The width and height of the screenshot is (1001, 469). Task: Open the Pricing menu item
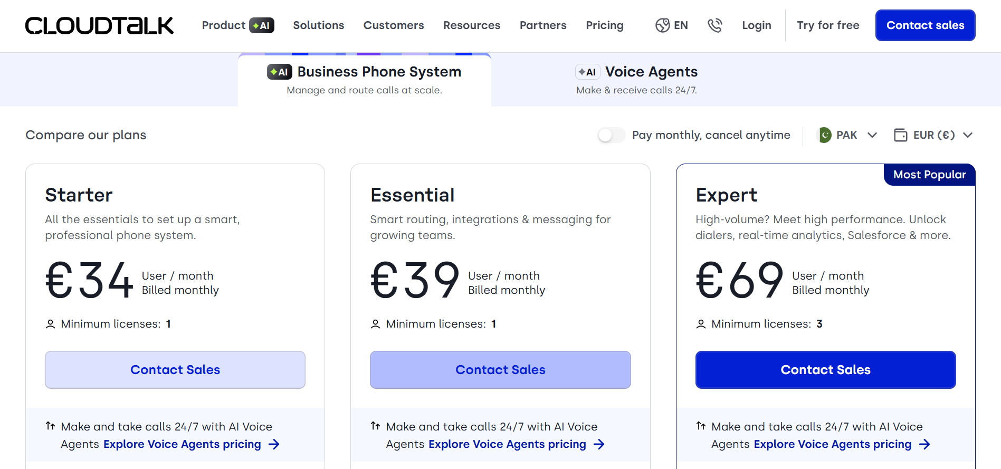(x=605, y=25)
